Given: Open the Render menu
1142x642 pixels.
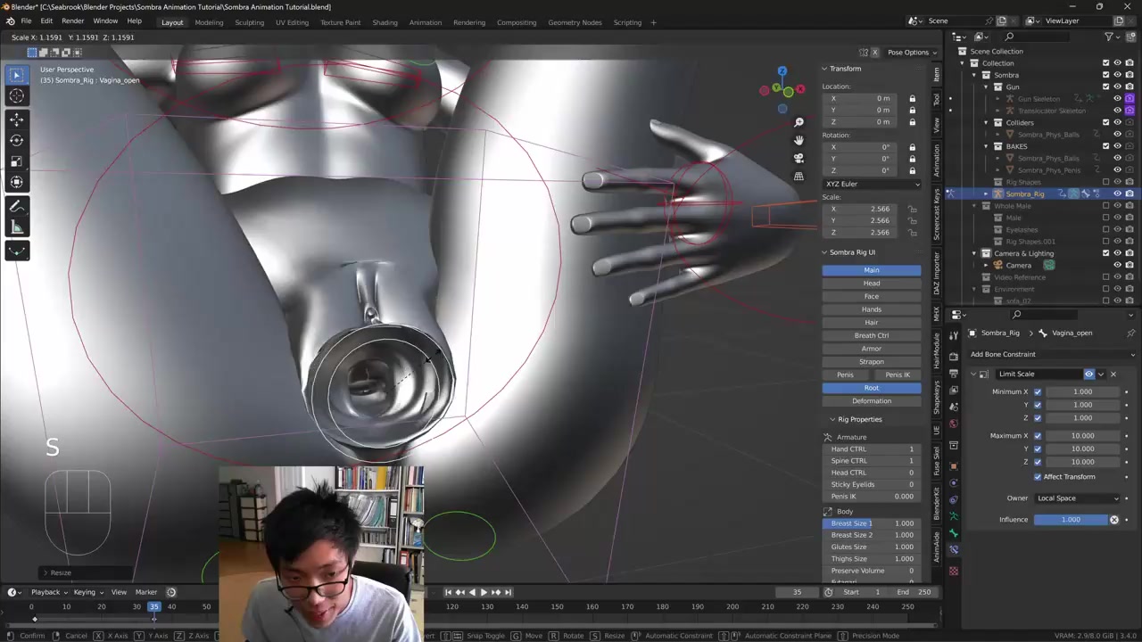Looking at the screenshot, I should (72, 21).
